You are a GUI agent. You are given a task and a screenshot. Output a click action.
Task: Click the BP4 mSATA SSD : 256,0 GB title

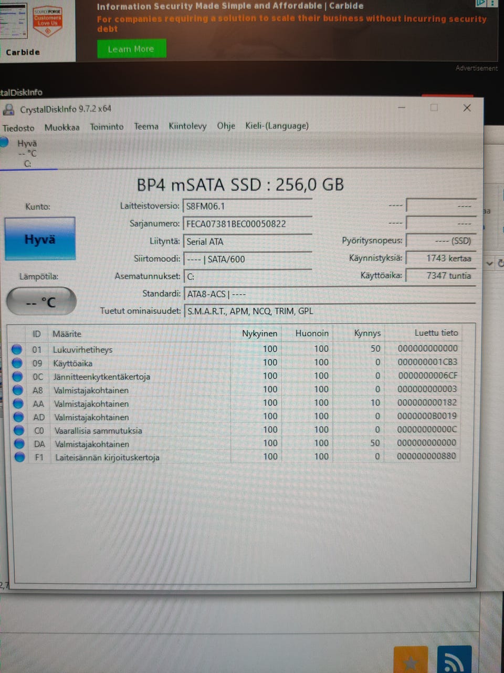(240, 185)
